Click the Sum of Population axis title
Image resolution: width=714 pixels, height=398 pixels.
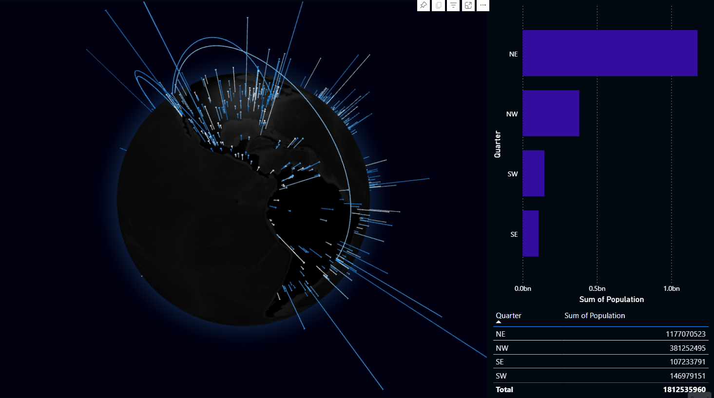(611, 300)
